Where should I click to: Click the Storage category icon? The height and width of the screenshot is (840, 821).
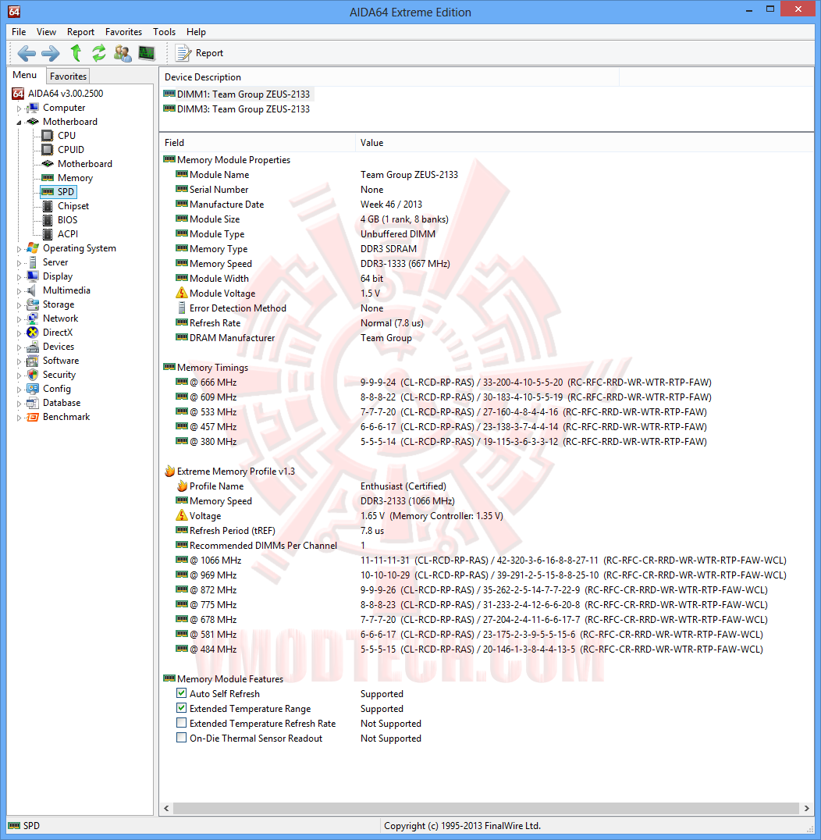[33, 304]
